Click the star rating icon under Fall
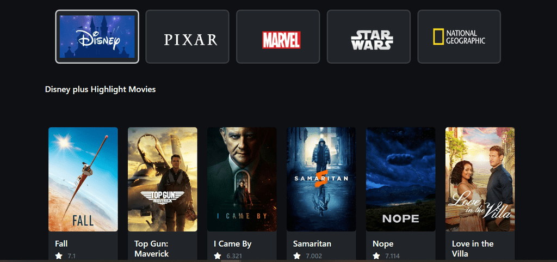This screenshot has width=557, height=262. (59, 255)
